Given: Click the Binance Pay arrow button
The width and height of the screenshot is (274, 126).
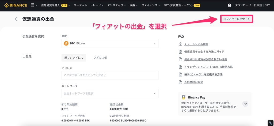Looking at the screenshot, I should pos(245,104).
